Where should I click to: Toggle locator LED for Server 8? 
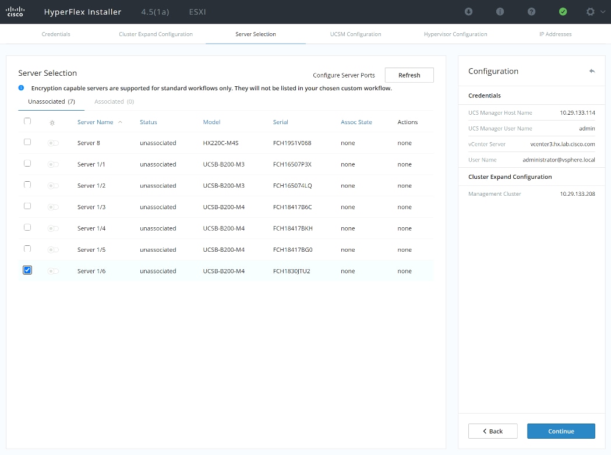(x=53, y=143)
